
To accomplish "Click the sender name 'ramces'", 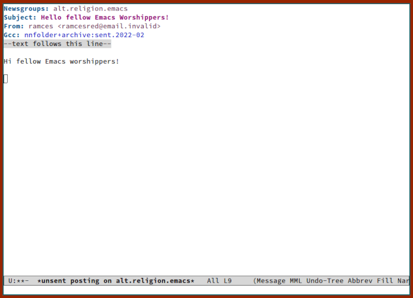I will click(x=41, y=27).
